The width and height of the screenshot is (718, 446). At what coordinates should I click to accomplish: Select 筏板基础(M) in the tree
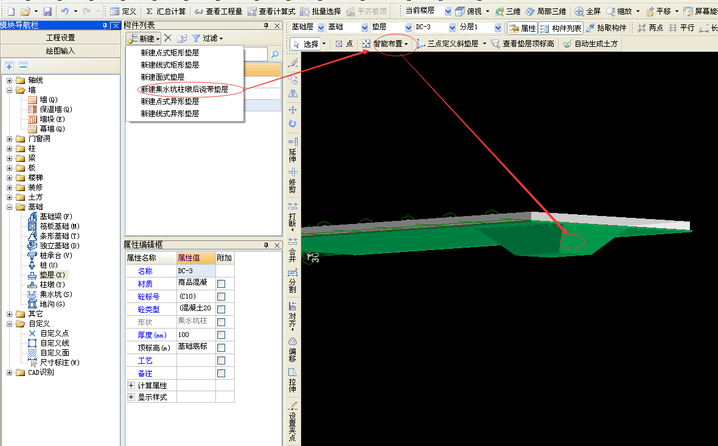click(x=60, y=226)
